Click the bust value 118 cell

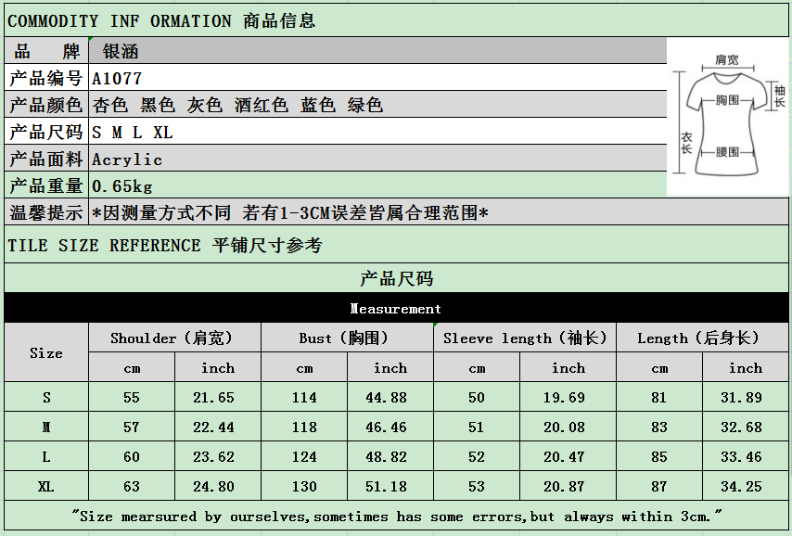[304, 428]
